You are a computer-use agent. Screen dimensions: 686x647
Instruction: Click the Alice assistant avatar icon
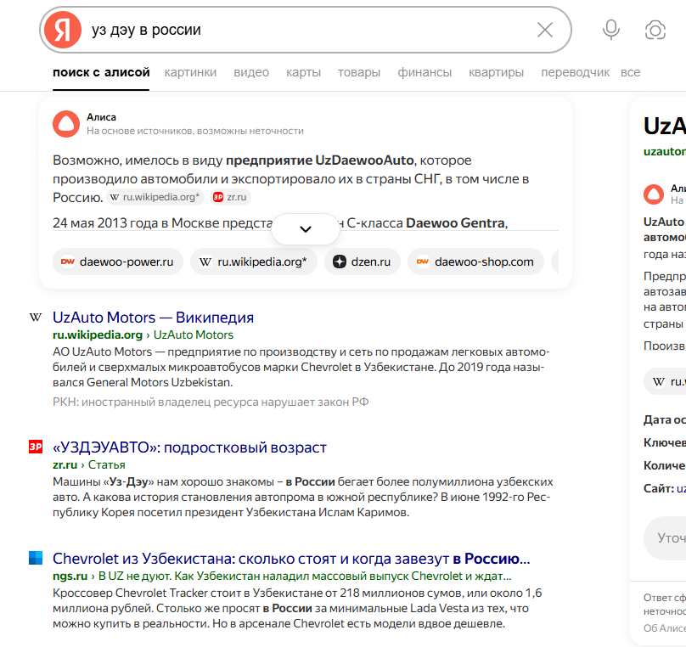tap(65, 123)
